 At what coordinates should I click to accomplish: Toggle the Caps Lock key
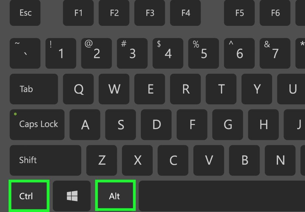tap(37, 125)
